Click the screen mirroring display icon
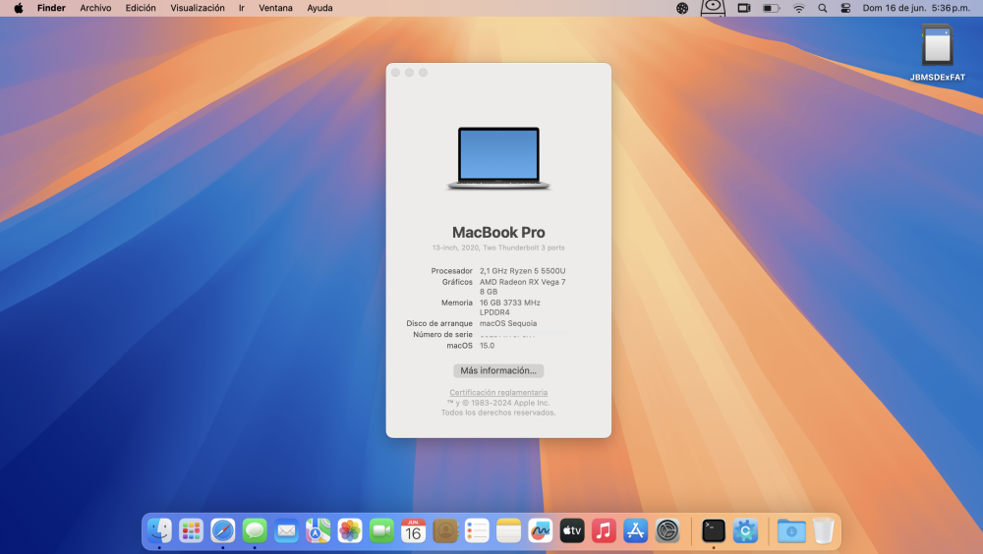 [744, 8]
